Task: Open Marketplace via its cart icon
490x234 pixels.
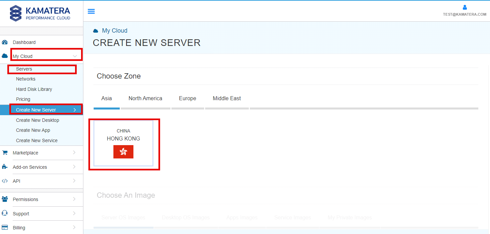Action: (5, 152)
